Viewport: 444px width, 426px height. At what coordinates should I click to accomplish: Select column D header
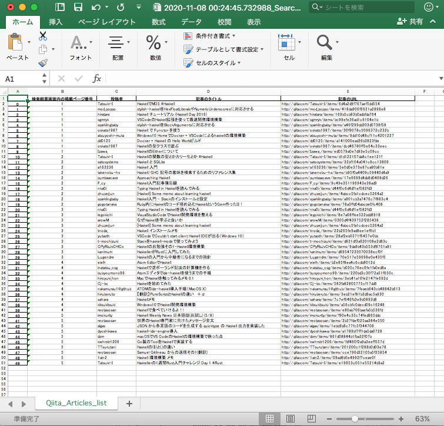click(208, 91)
